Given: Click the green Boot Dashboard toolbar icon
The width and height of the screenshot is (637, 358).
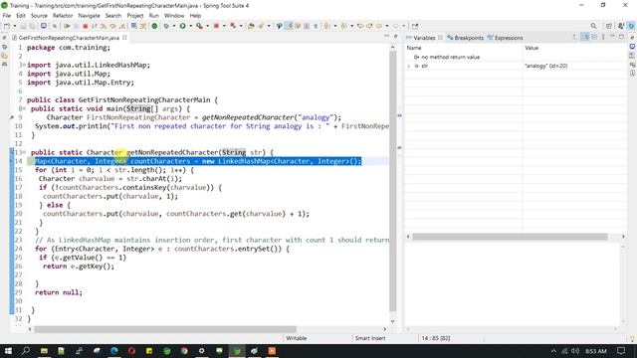Looking at the screenshot, I should coord(154,26).
